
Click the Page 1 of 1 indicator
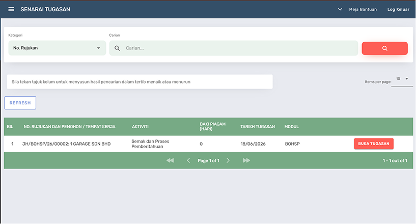(x=208, y=160)
